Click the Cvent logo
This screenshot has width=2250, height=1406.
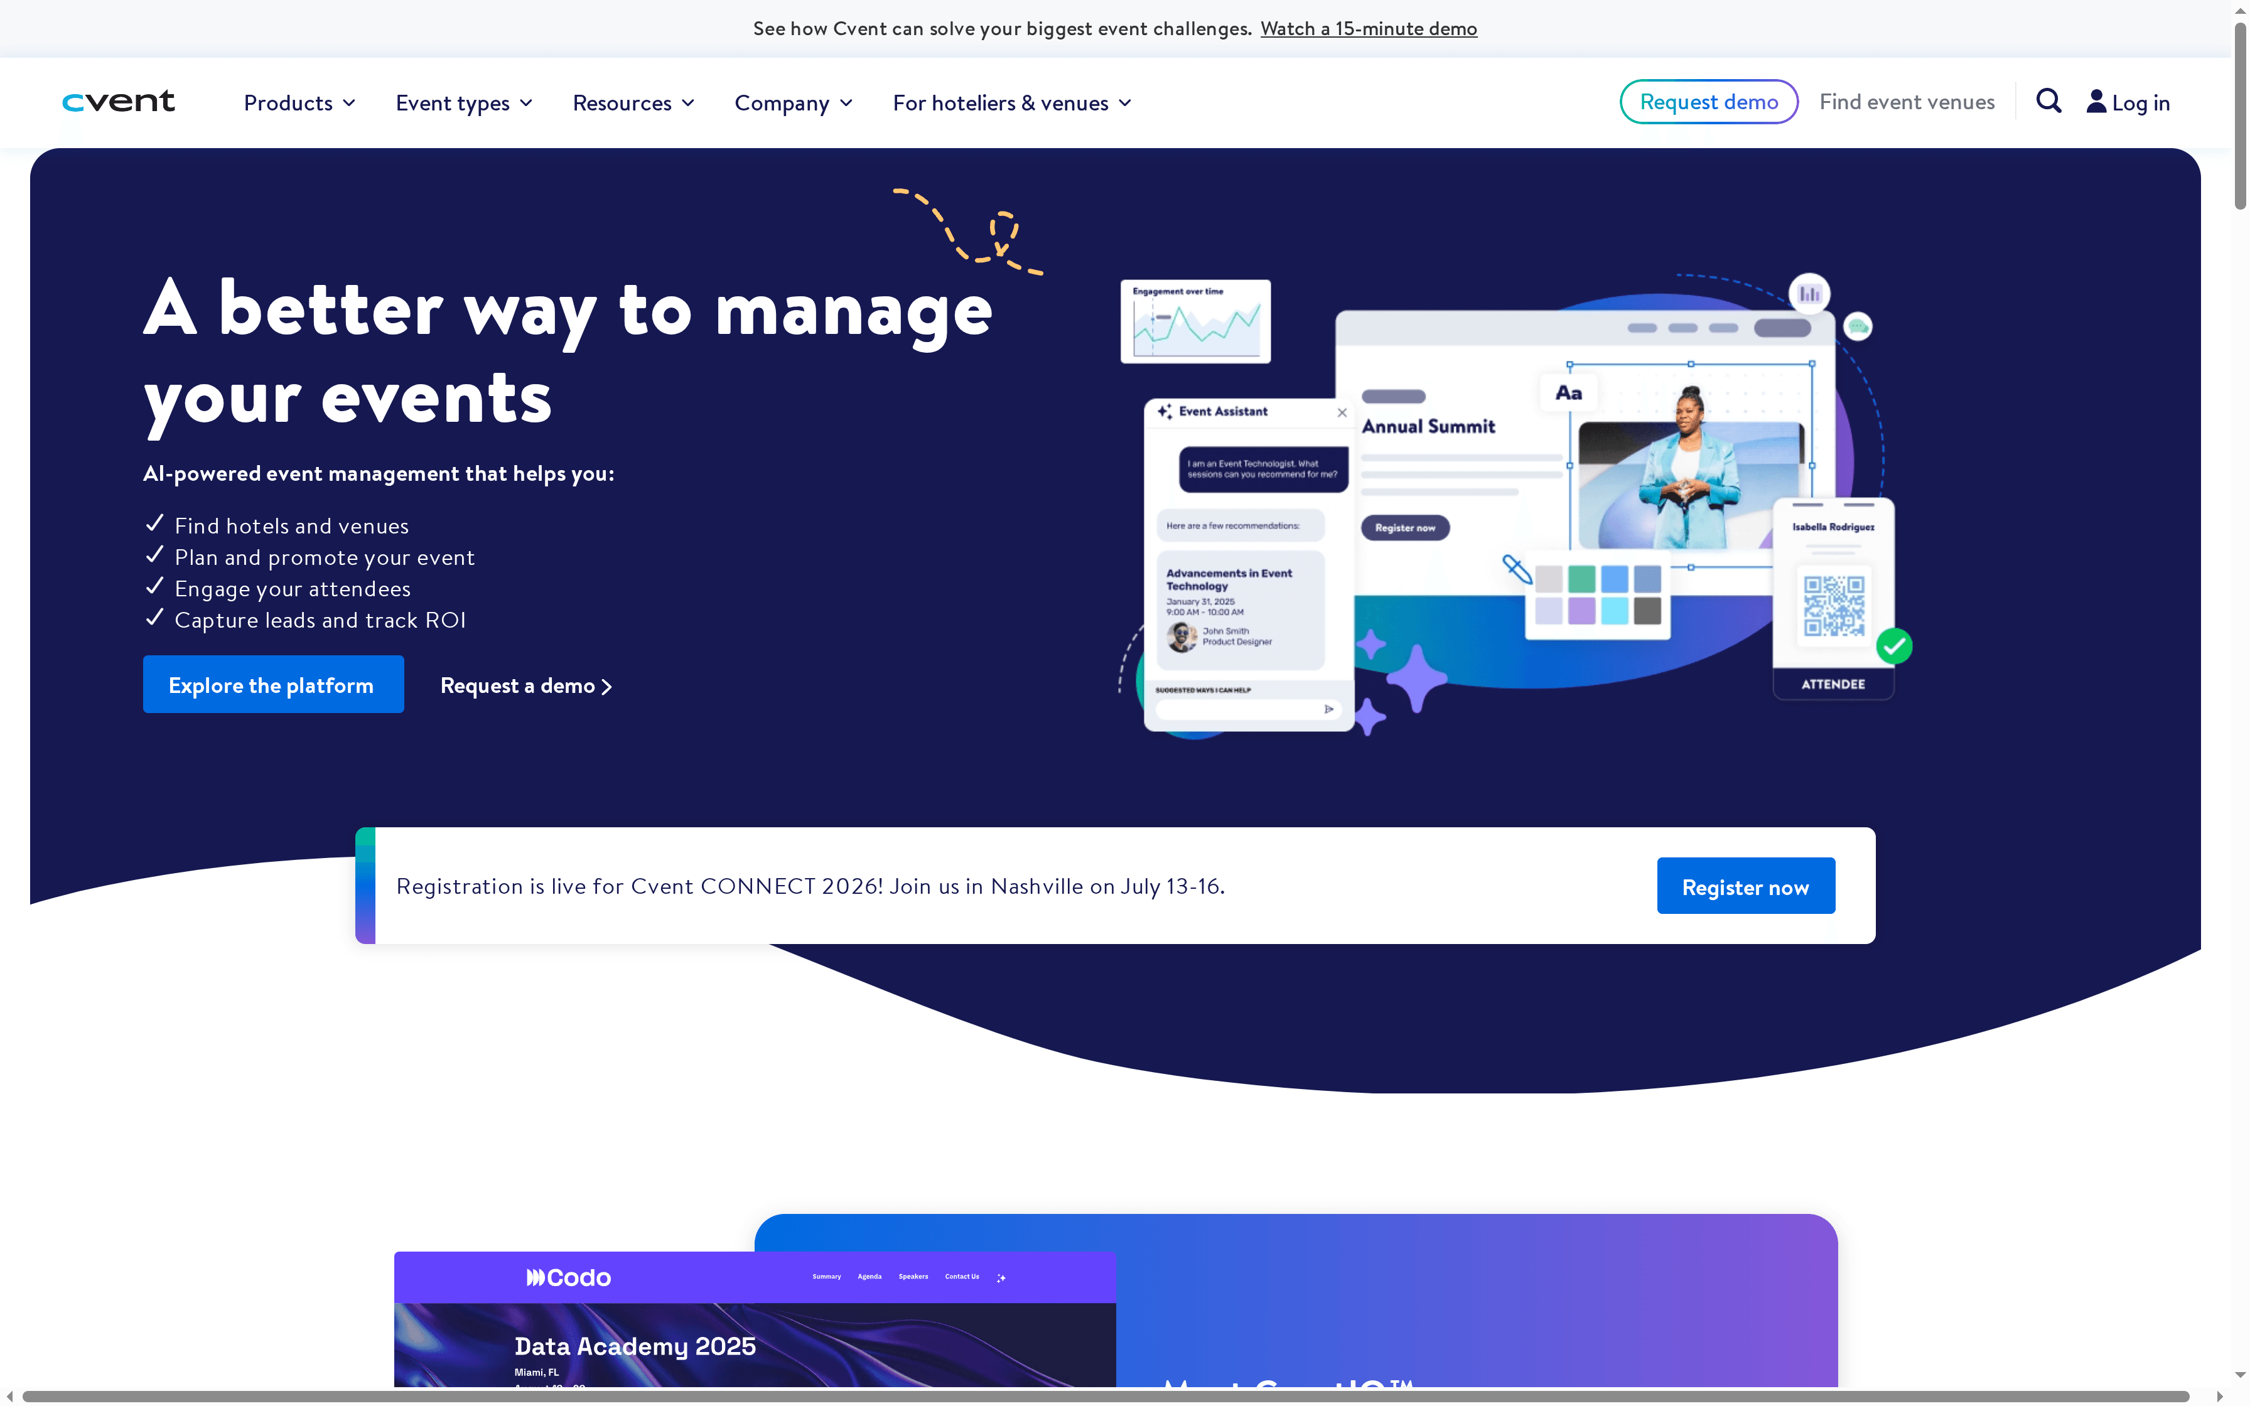(118, 101)
